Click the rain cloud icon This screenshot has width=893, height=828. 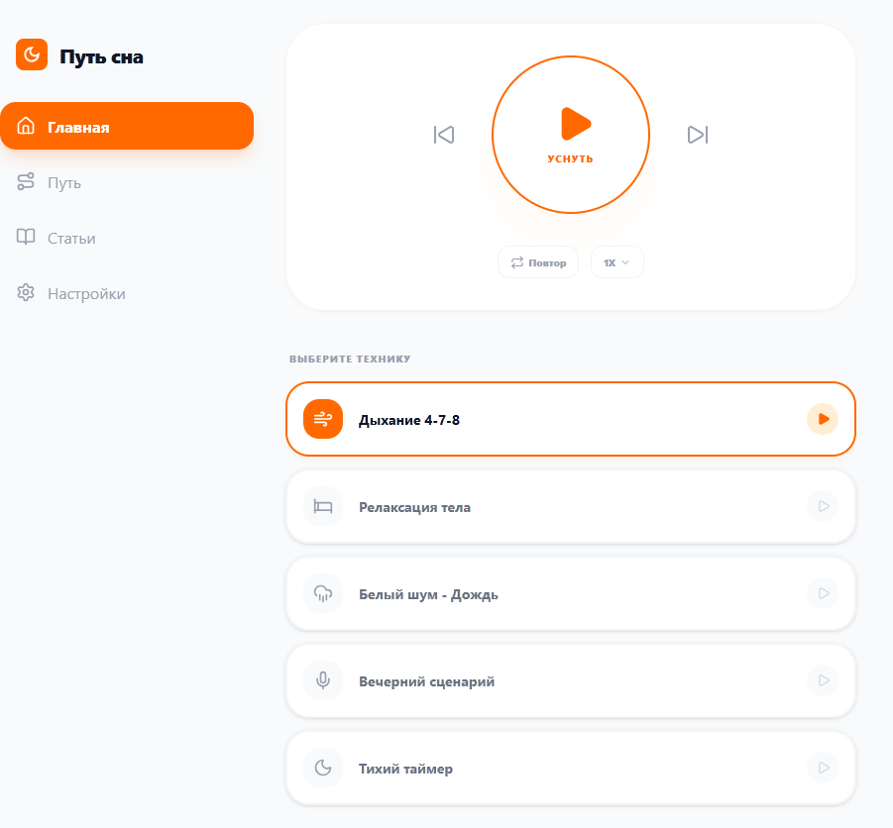[x=322, y=593]
